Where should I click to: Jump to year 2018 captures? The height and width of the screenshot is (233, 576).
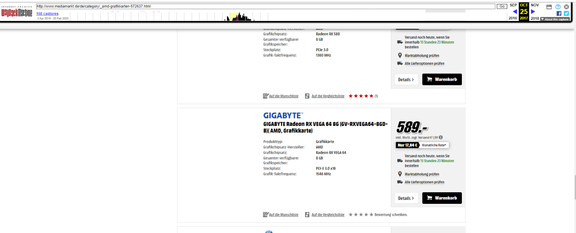tap(535, 18)
